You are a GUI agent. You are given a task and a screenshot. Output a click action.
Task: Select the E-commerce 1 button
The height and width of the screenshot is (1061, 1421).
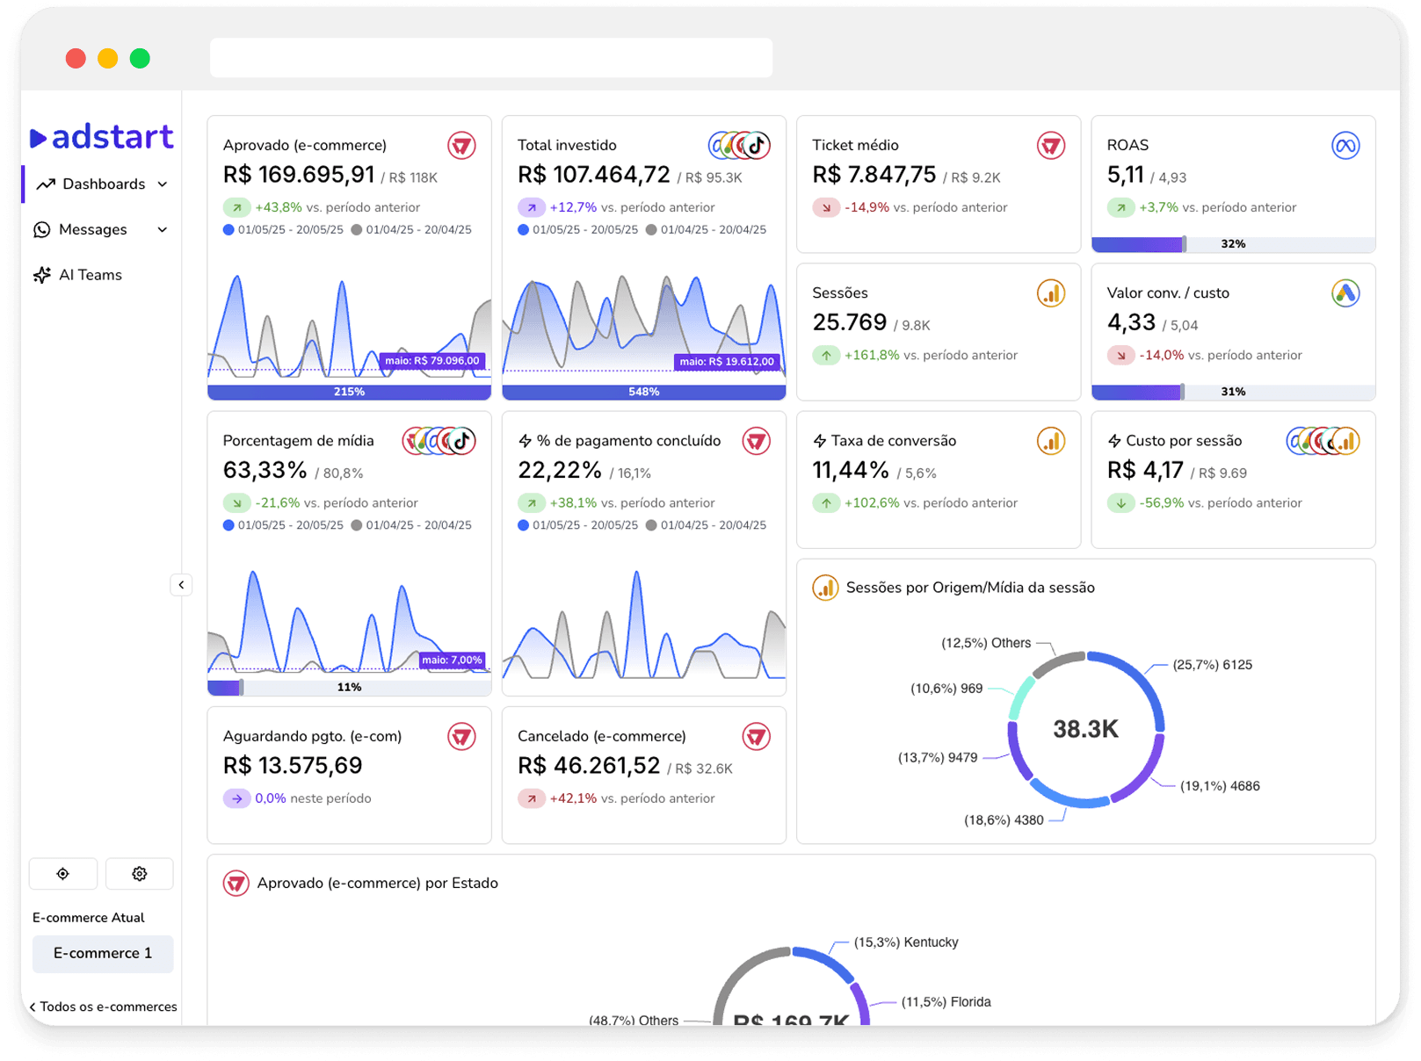(x=103, y=954)
